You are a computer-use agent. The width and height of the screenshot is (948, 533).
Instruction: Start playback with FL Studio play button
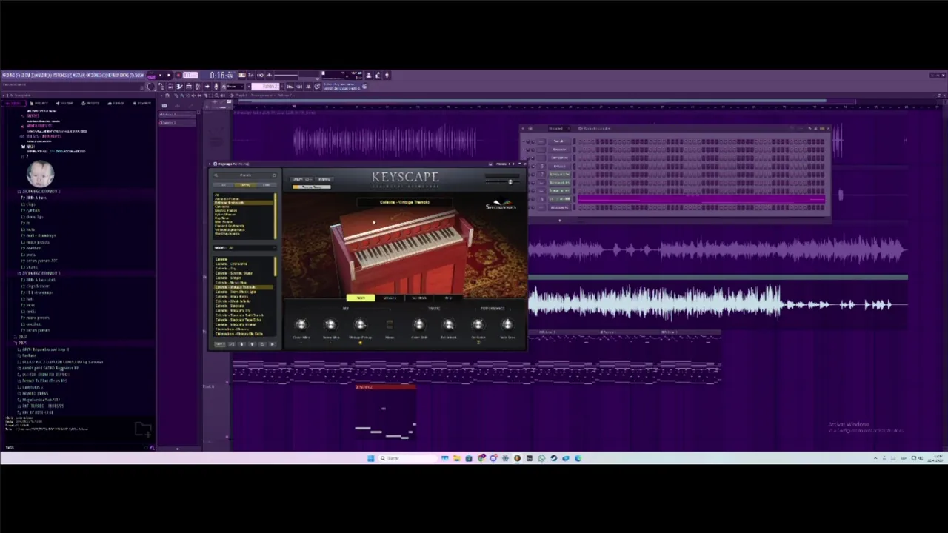160,75
